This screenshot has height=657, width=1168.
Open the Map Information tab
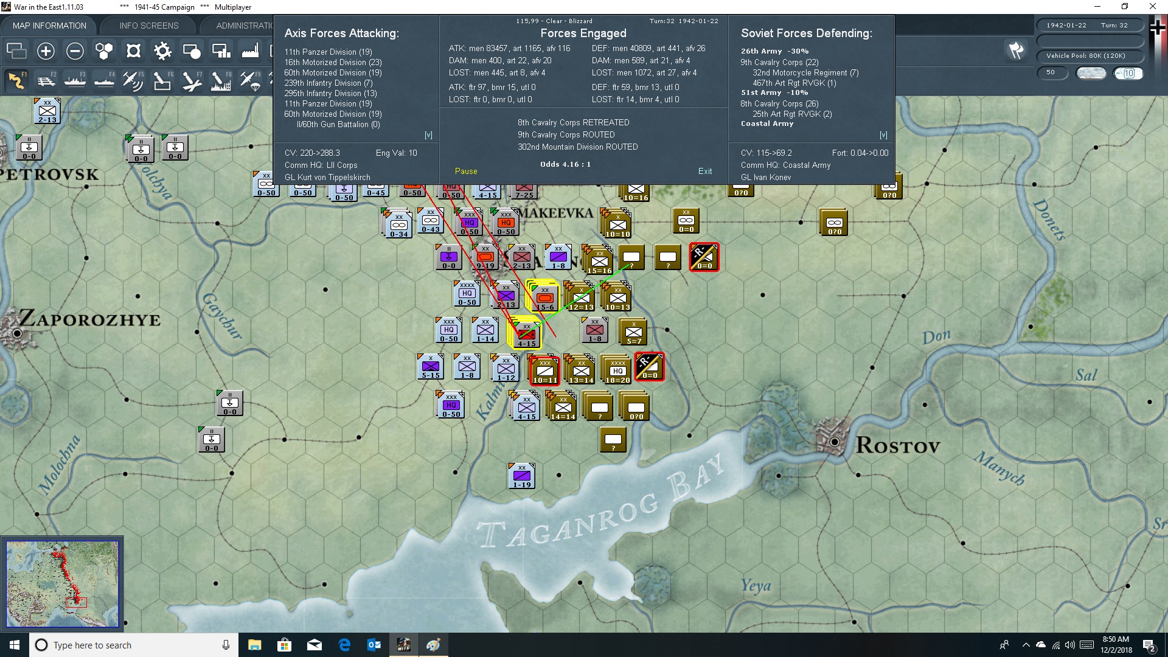point(49,26)
